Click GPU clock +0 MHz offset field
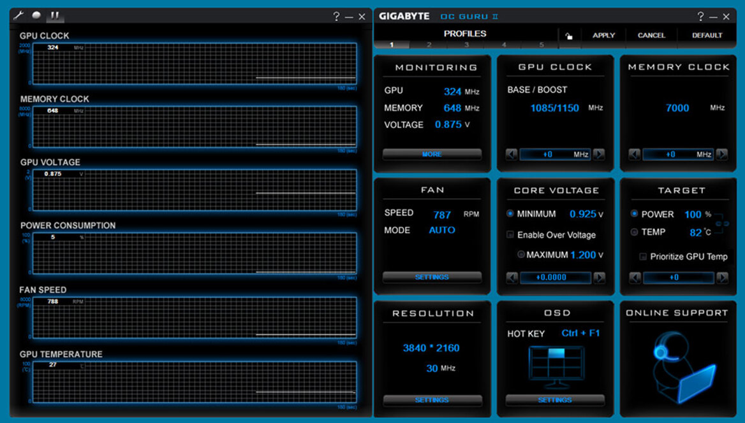The image size is (745, 423). pyautogui.click(x=555, y=154)
